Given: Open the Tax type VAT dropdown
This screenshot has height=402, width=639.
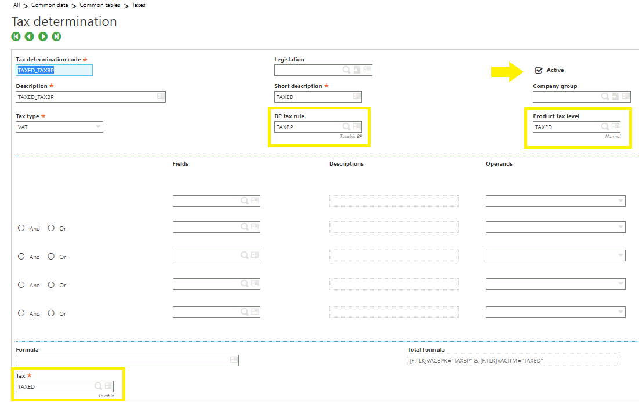Looking at the screenshot, I should [x=97, y=127].
